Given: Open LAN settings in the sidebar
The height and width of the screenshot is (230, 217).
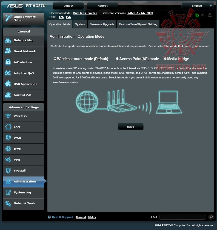Looking at the screenshot, I should click(x=23, y=127).
